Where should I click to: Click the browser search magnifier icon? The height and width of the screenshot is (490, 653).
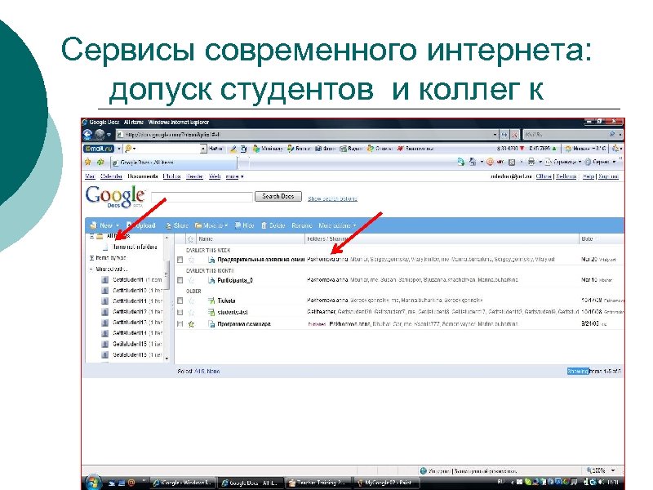(611, 134)
